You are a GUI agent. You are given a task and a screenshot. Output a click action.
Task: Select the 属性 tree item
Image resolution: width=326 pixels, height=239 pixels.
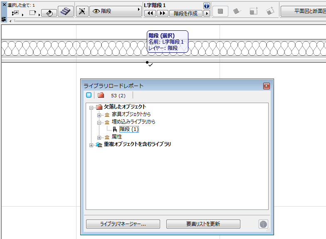116,137
